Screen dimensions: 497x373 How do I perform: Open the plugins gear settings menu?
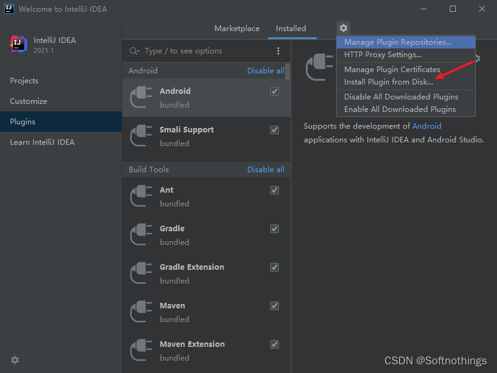click(x=344, y=28)
